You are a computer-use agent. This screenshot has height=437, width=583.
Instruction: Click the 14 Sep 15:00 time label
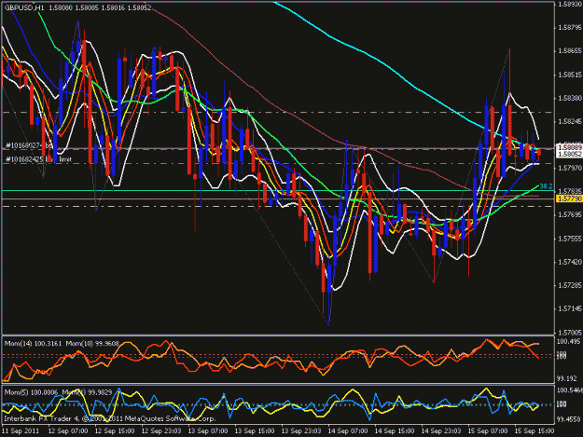(x=395, y=431)
